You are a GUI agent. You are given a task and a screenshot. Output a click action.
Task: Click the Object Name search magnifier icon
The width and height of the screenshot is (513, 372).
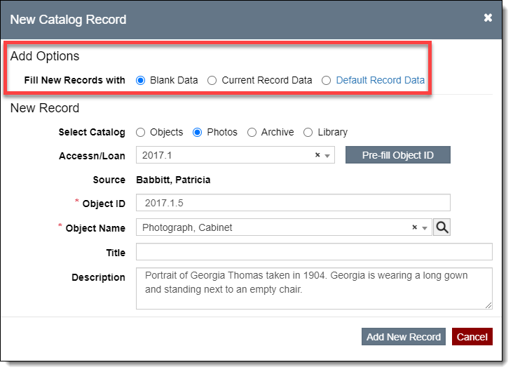point(442,227)
